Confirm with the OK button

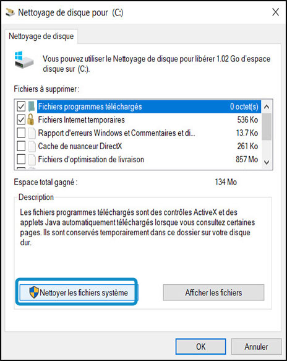[201, 347]
